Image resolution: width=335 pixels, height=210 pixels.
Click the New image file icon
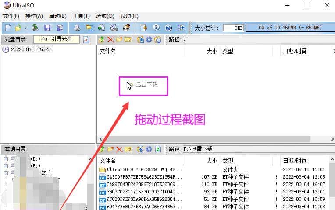tap(8, 28)
